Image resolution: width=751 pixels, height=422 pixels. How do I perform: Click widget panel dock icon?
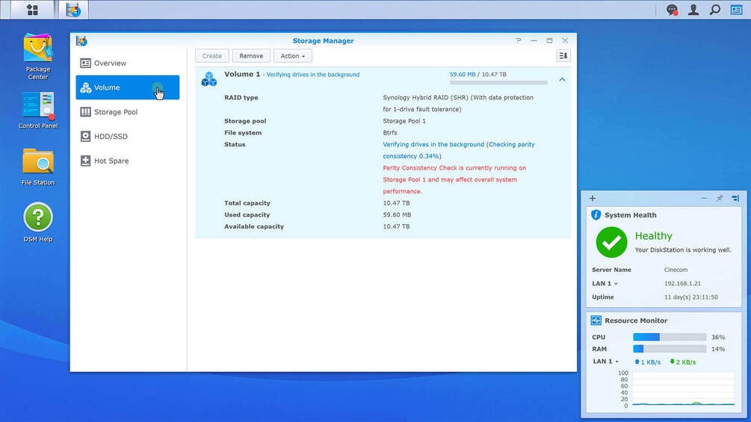[735, 198]
